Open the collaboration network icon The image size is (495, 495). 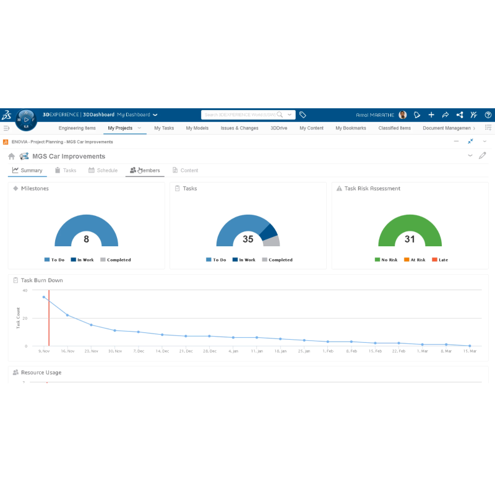(x=460, y=115)
